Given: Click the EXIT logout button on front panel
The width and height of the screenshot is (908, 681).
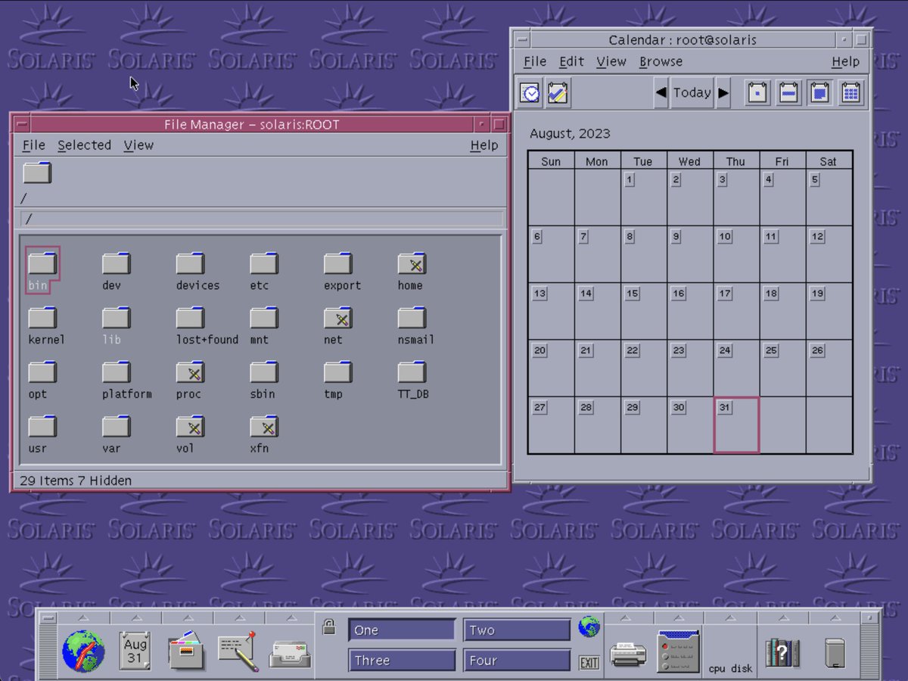Looking at the screenshot, I should pos(589,663).
